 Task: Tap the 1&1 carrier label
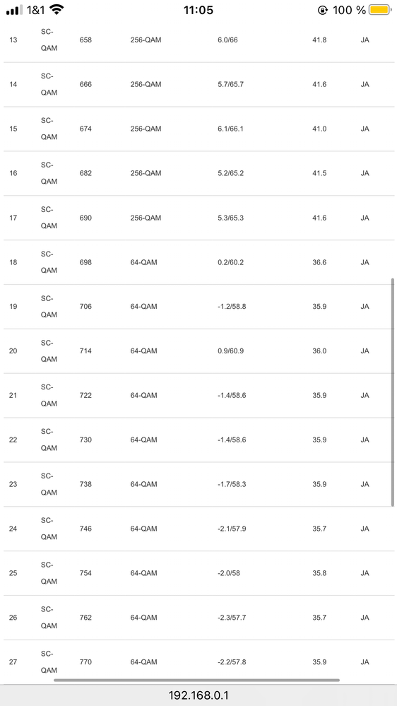click(35, 10)
